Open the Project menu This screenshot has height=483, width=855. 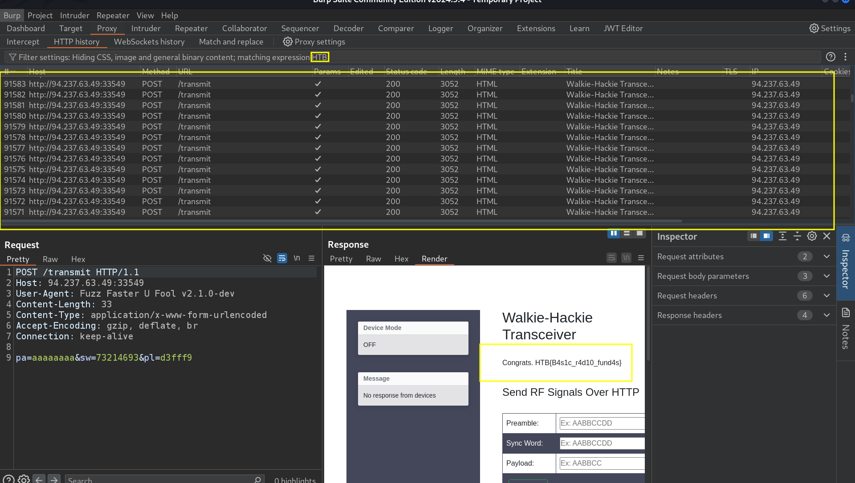click(x=40, y=16)
